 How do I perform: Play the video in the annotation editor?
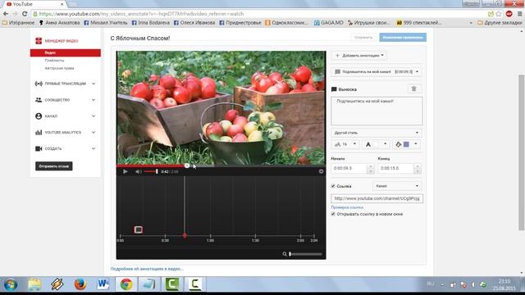tap(126, 171)
